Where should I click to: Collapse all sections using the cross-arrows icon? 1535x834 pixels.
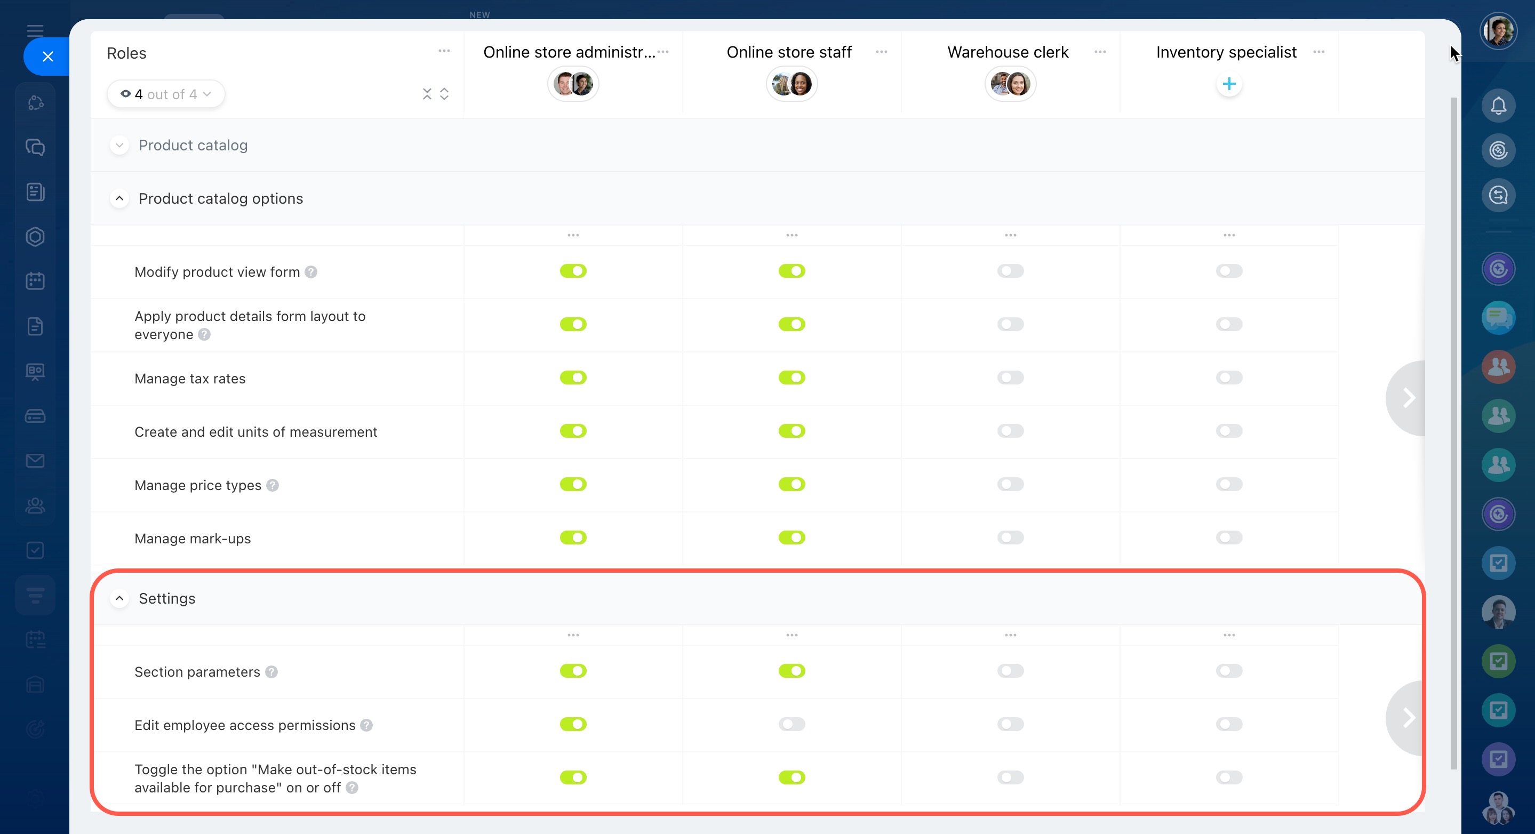(x=427, y=94)
